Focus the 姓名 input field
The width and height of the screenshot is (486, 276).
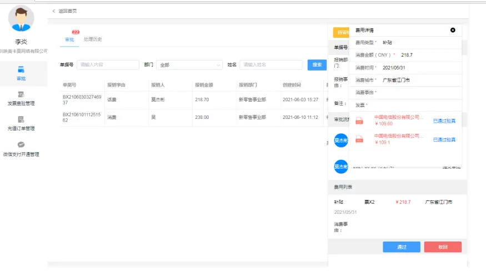(x=270, y=65)
